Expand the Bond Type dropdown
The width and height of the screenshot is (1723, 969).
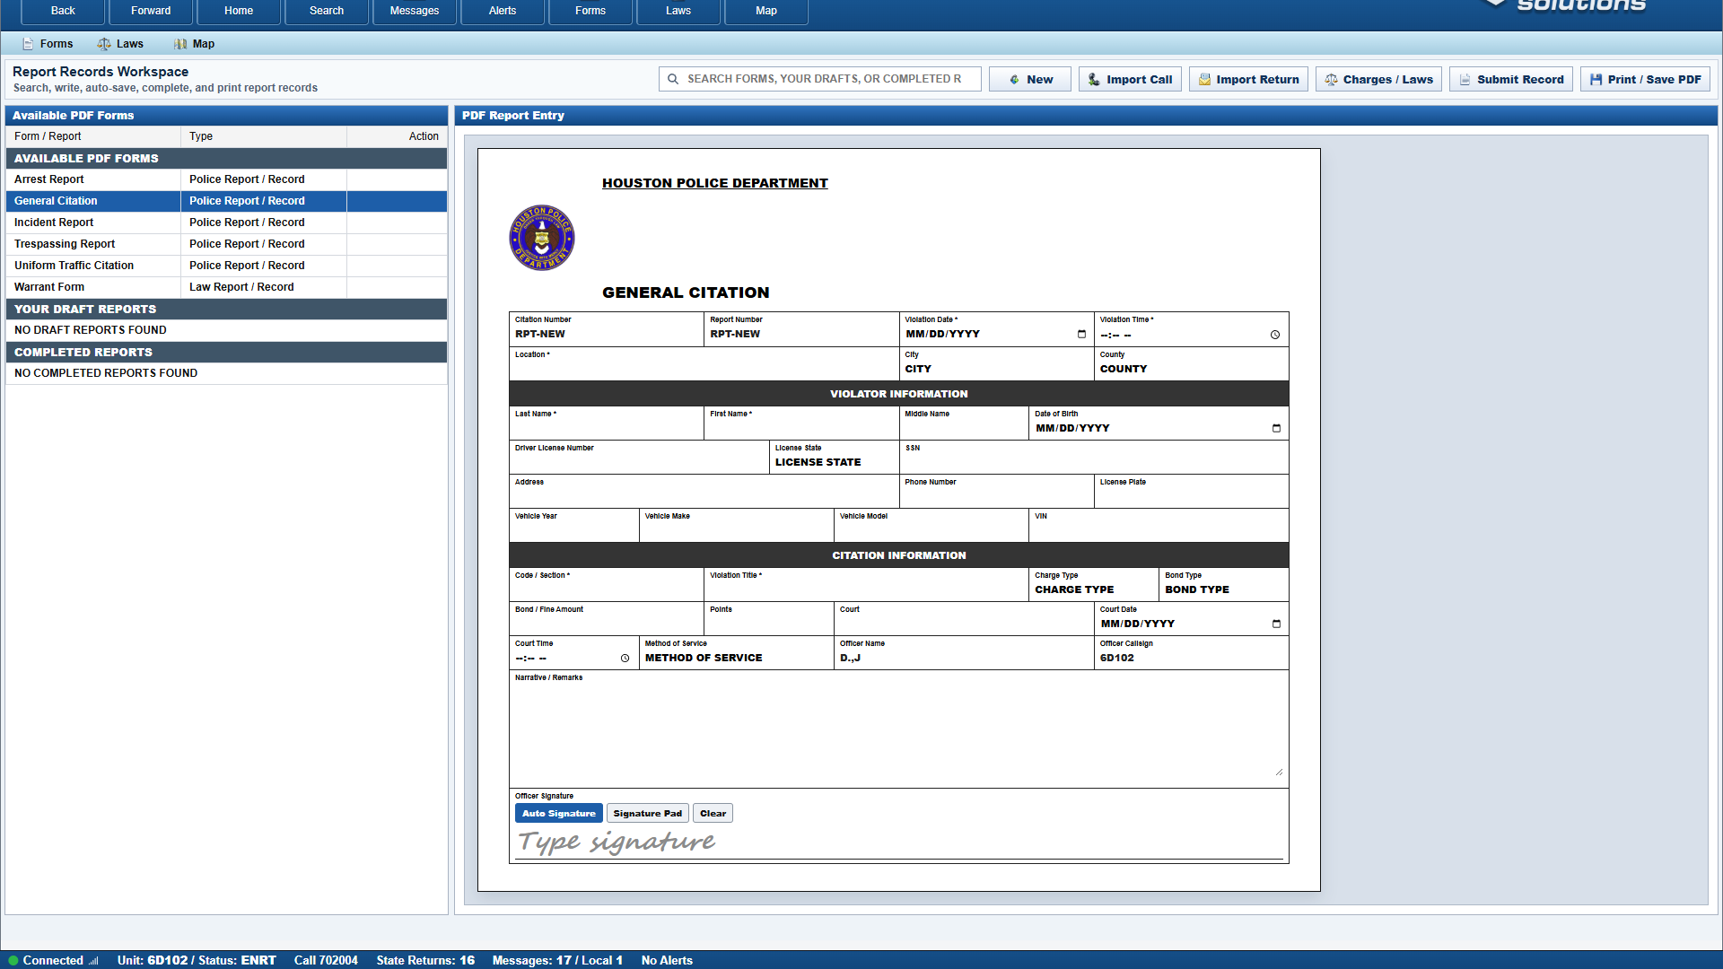click(1224, 589)
